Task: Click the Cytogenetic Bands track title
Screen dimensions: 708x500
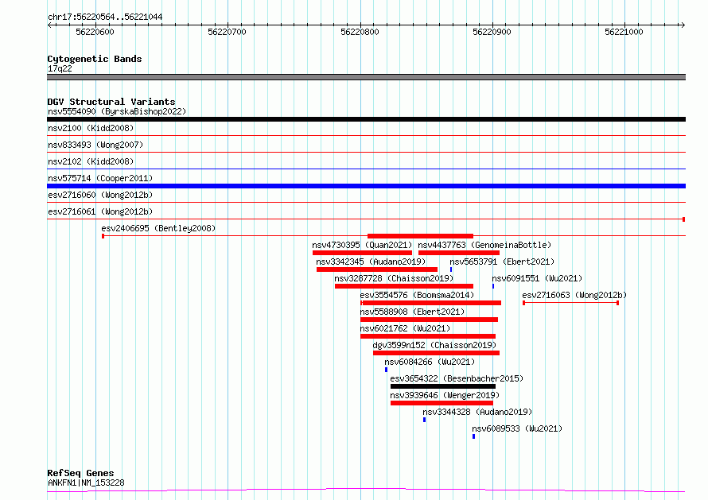Action: [x=95, y=59]
